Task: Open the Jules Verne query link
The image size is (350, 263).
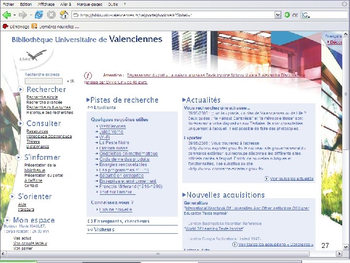Action: tap(111, 131)
